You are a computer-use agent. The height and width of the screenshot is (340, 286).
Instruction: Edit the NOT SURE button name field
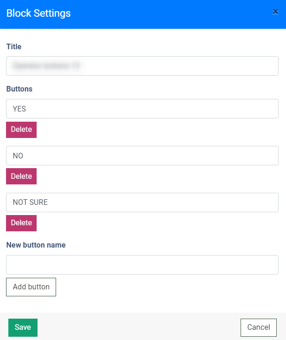tap(142, 203)
